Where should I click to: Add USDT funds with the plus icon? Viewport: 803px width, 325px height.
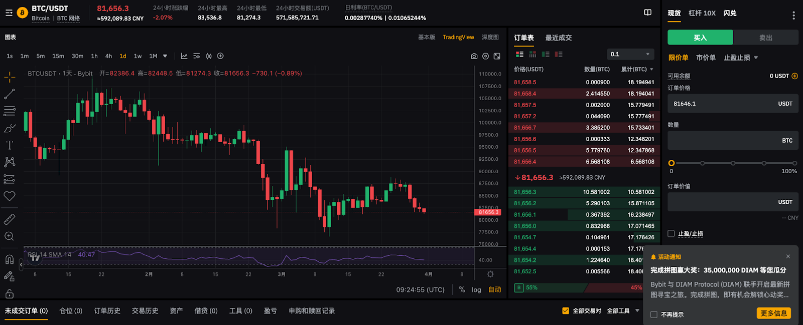point(794,76)
